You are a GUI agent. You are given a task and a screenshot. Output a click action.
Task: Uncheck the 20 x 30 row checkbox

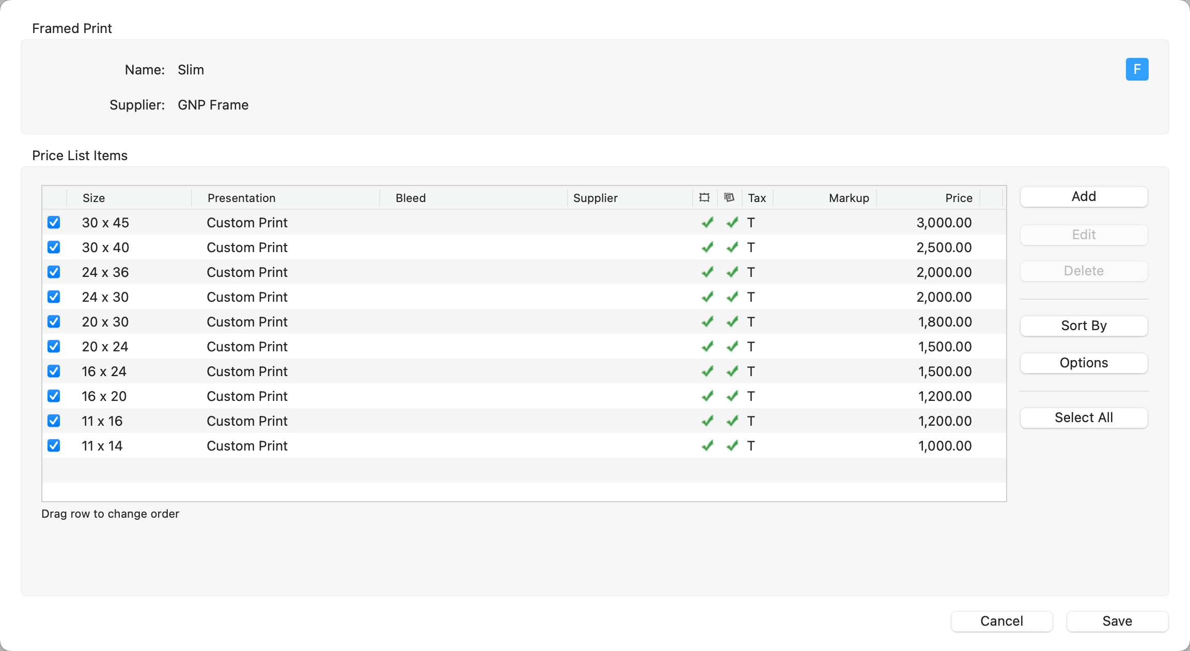54,322
